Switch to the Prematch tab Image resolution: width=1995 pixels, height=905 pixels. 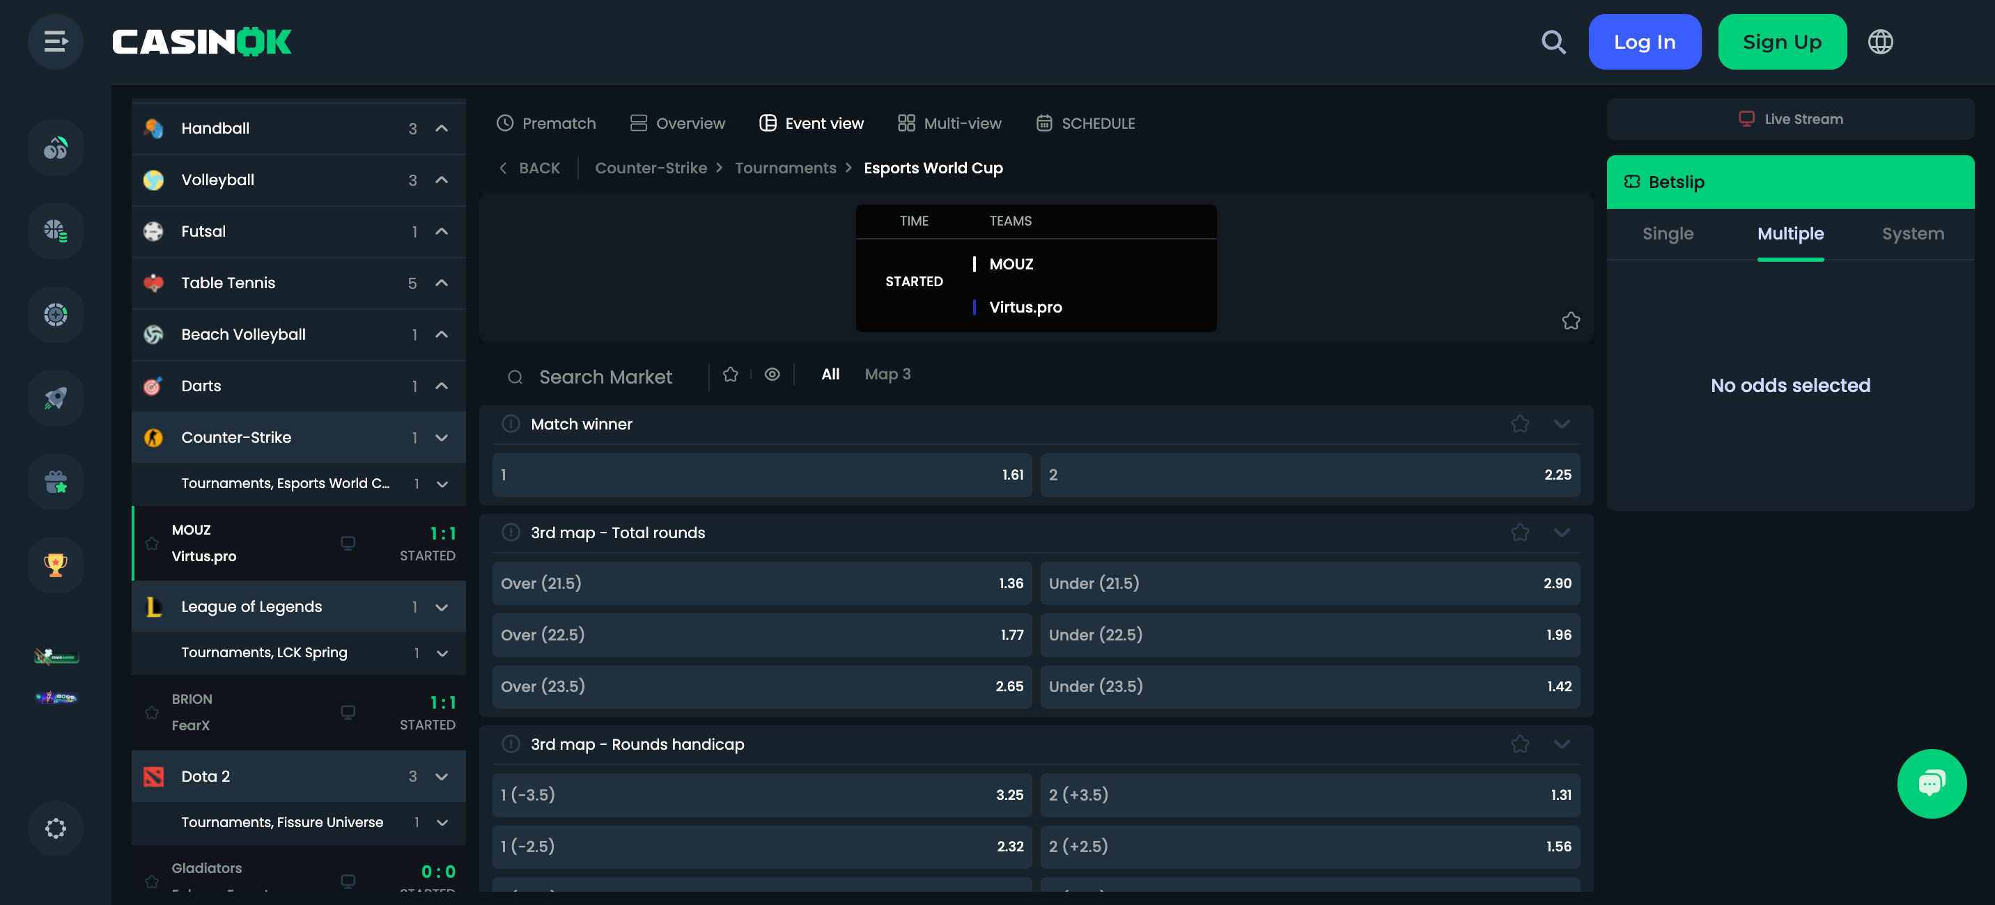pos(545,123)
